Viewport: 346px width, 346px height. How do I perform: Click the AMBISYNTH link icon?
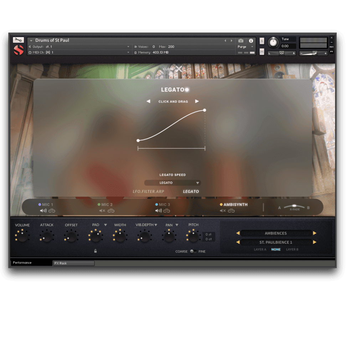(231, 210)
